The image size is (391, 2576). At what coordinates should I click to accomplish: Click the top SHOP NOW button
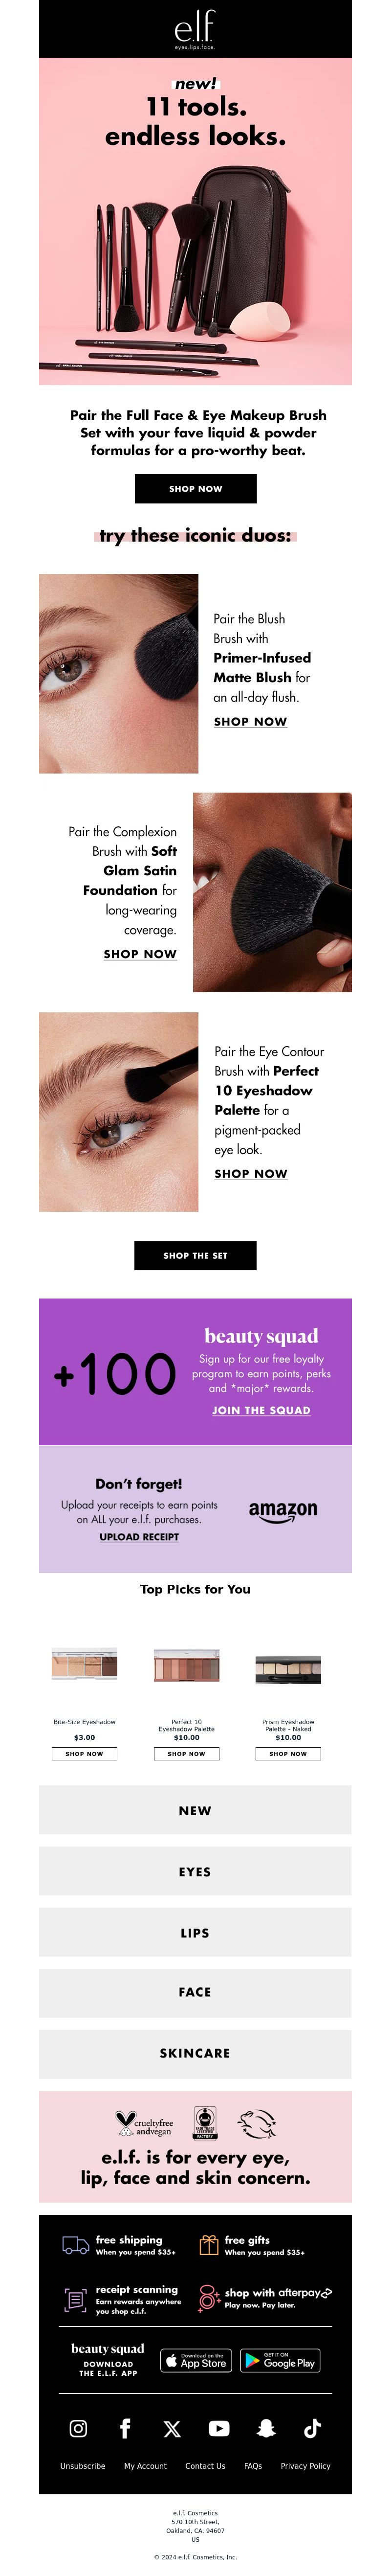195,489
